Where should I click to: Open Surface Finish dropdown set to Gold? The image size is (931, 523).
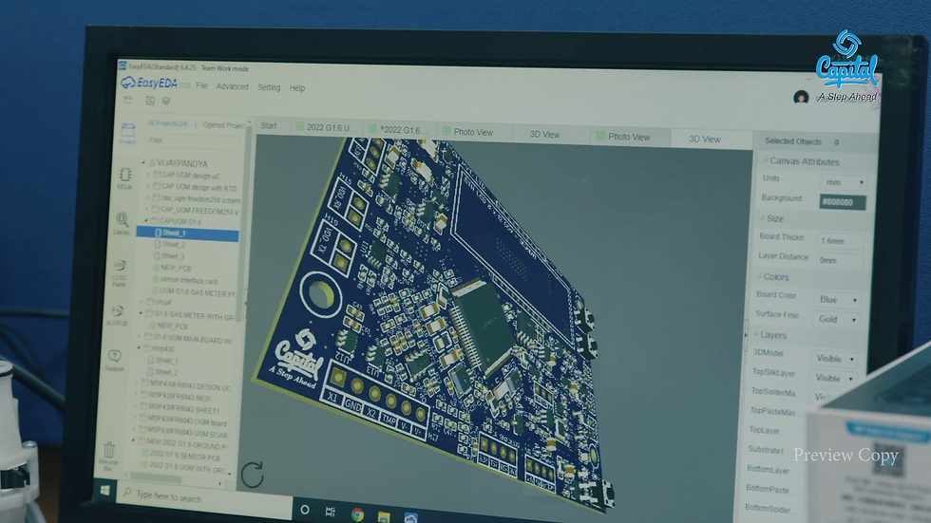tap(836, 319)
